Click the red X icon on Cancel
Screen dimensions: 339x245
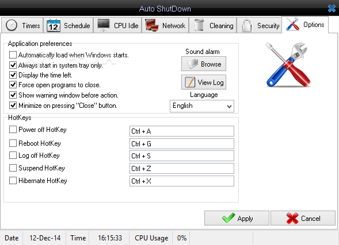point(292,218)
